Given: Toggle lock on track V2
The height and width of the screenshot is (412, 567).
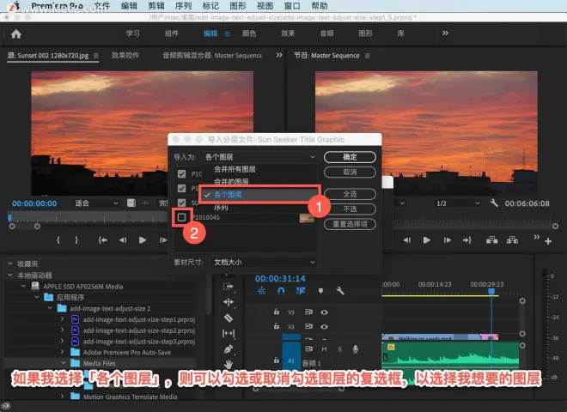Looking at the screenshot, I should [277, 326].
